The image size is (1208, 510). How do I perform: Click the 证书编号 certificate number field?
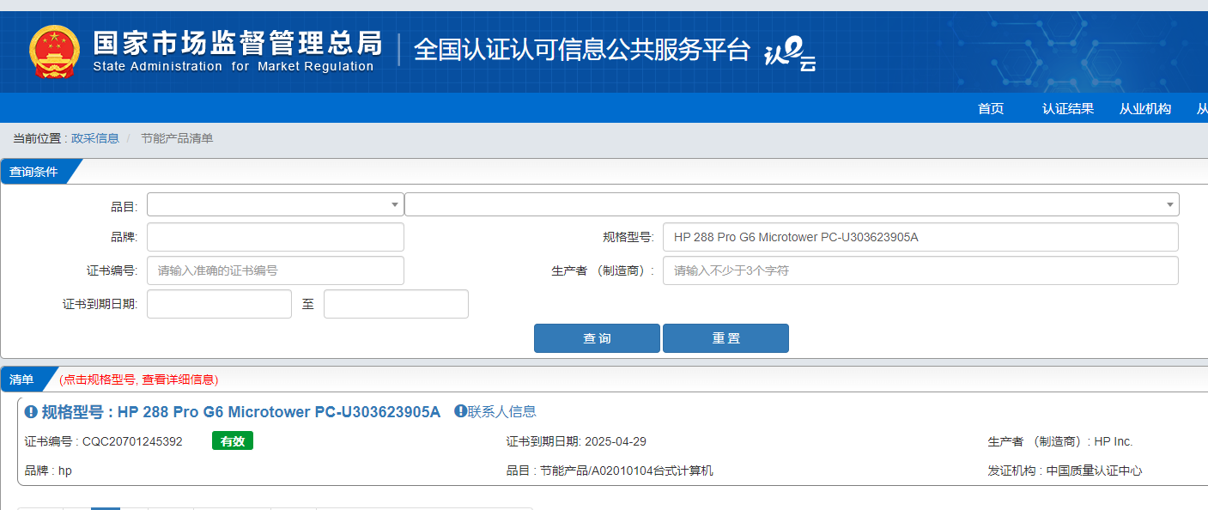click(x=276, y=270)
